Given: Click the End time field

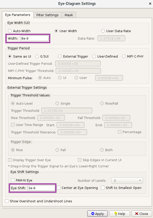Looking at the screenshot, I should click(x=118, y=125).
